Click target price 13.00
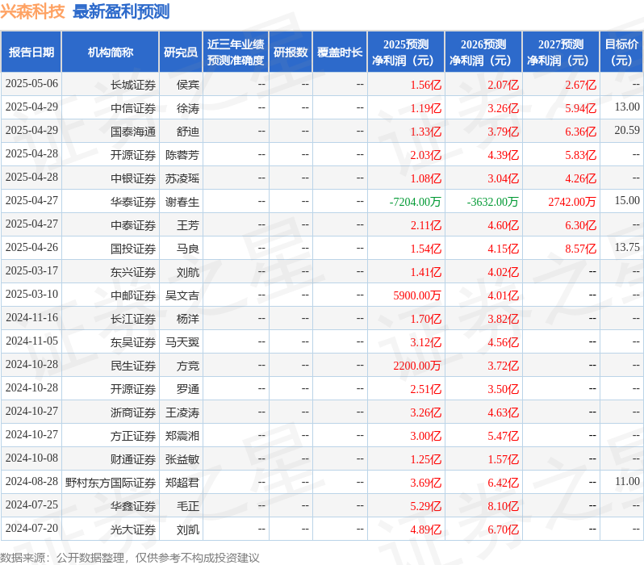The width and height of the screenshot is (644, 565). (x=627, y=107)
